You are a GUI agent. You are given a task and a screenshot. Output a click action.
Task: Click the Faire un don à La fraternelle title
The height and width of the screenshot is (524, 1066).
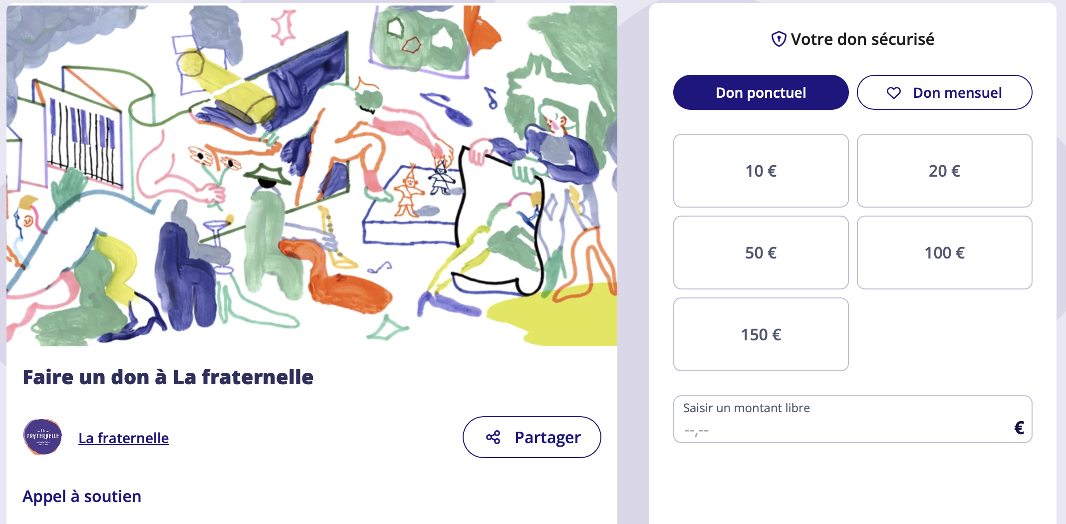168,377
